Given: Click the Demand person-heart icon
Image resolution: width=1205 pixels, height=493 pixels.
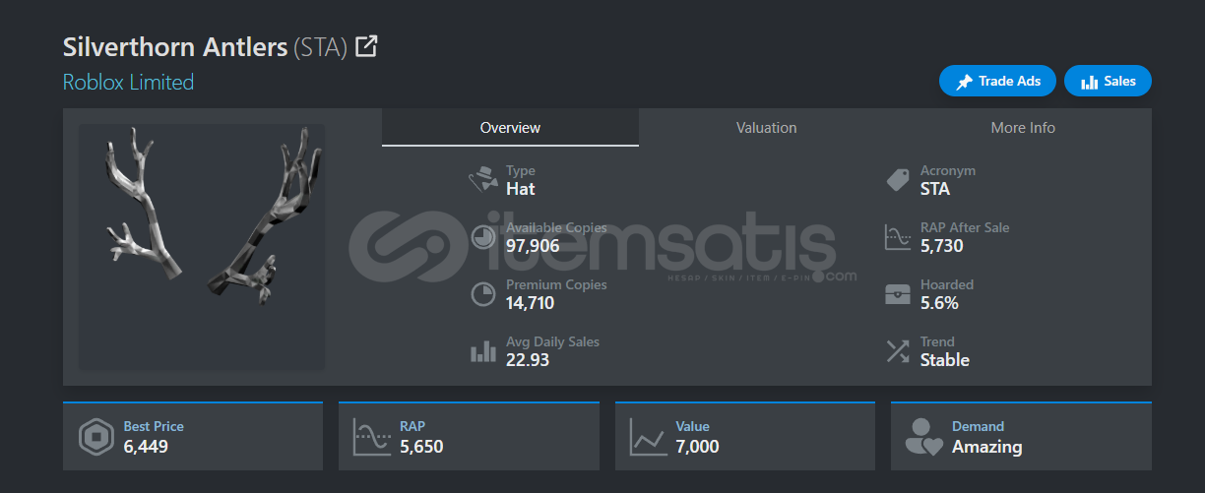Looking at the screenshot, I should tap(923, 437).
